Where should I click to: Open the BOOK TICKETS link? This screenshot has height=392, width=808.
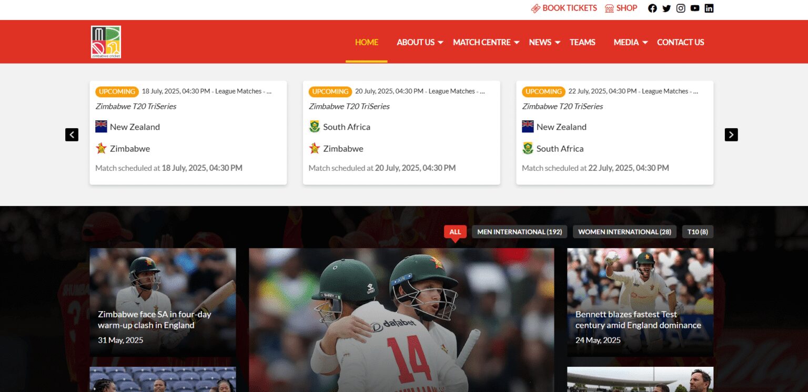pyautogui.click(x=569, y=8)
